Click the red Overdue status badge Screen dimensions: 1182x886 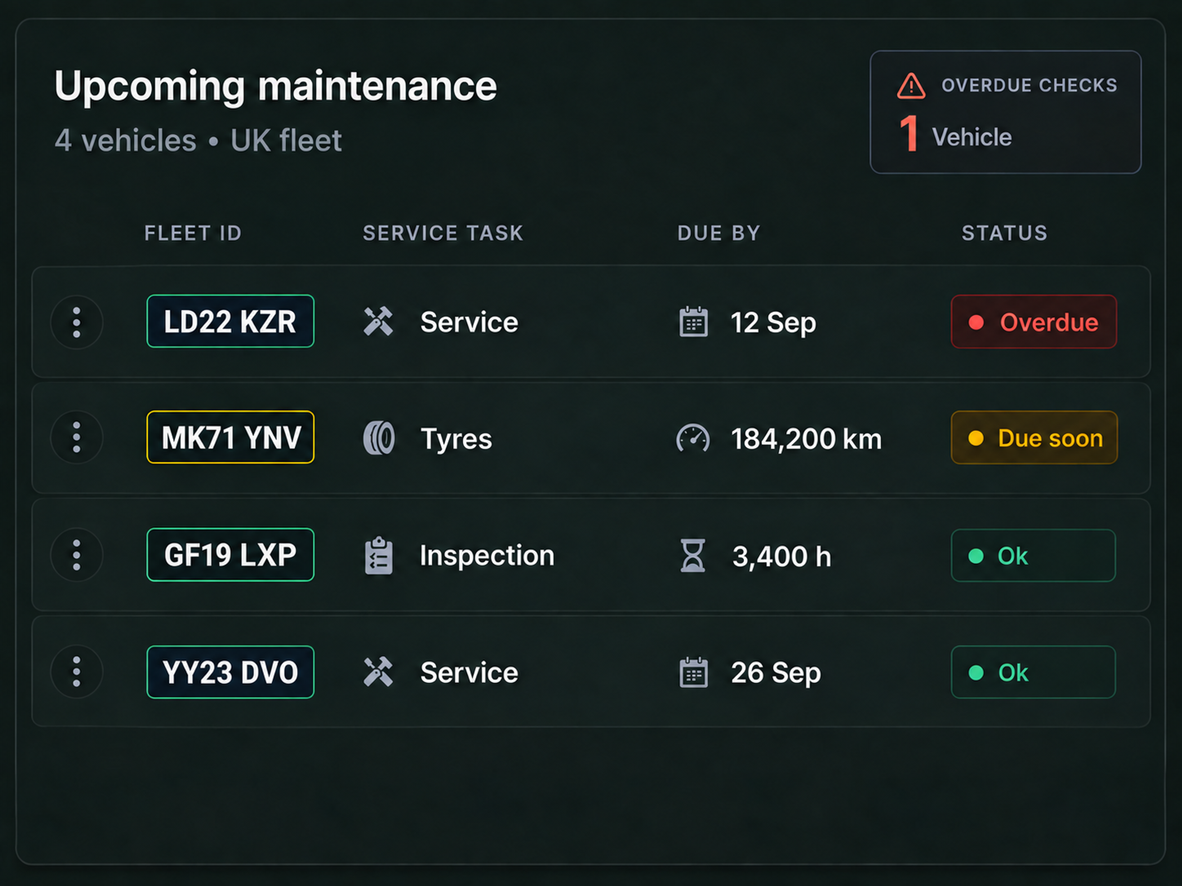coord(1033,321)
